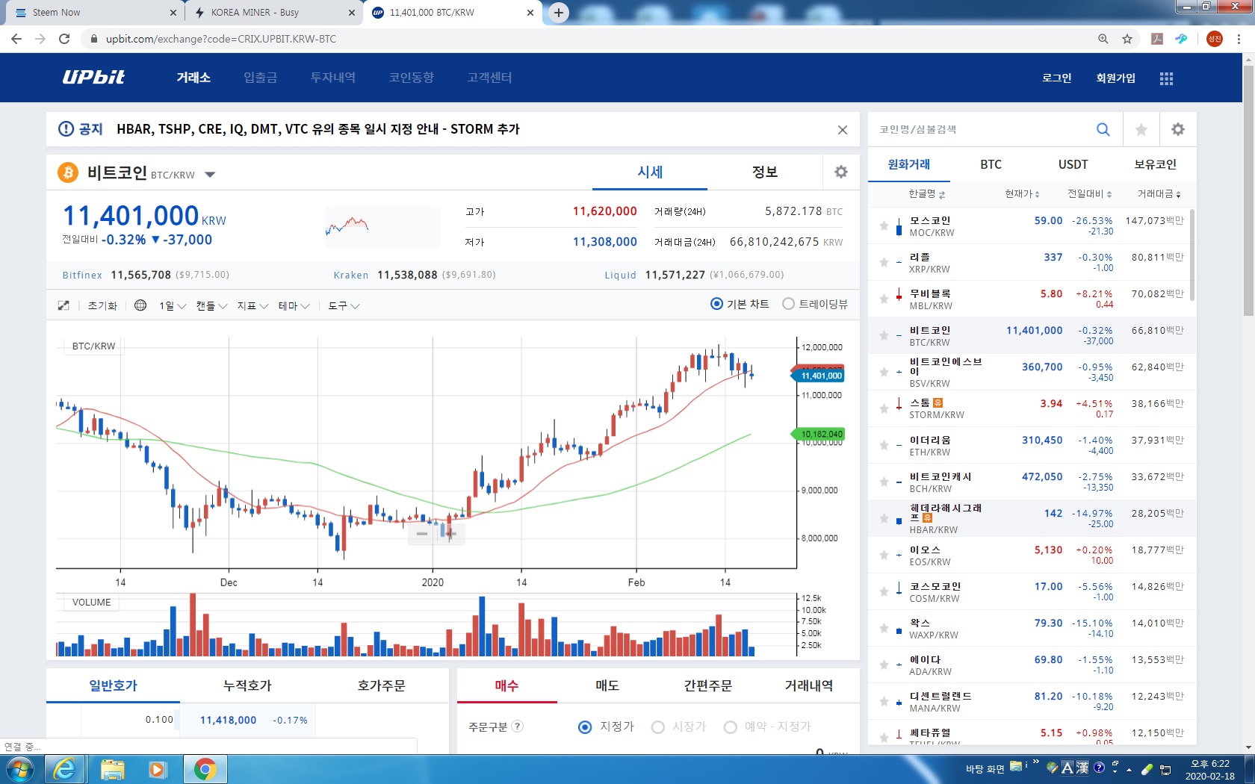Click the coin search magnifier icon
This screenshot has height=784, width=1255.
click(1103, 129)
